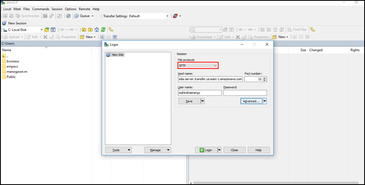Toggle remote panel directory tree icon
Image resolution: width=365 pixels, height=185 pixels.
tap(313, 30)
